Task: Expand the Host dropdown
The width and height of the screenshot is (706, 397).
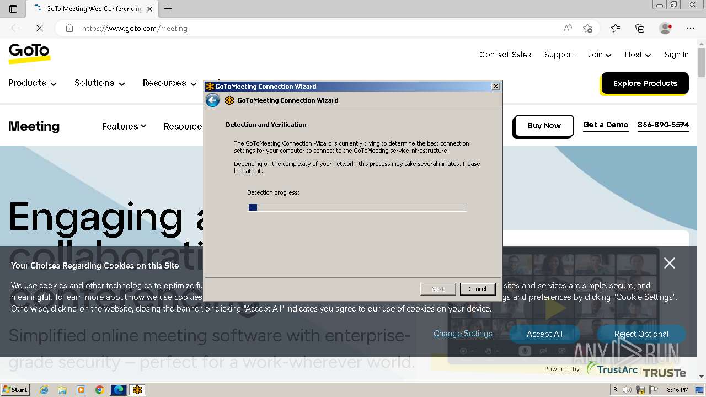Action: coord(638,55)
